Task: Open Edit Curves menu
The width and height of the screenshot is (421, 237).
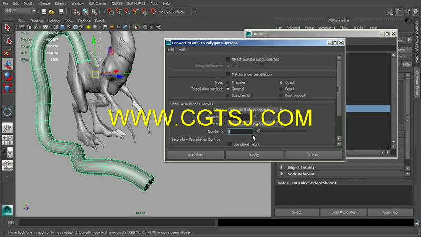Action: 97,4
